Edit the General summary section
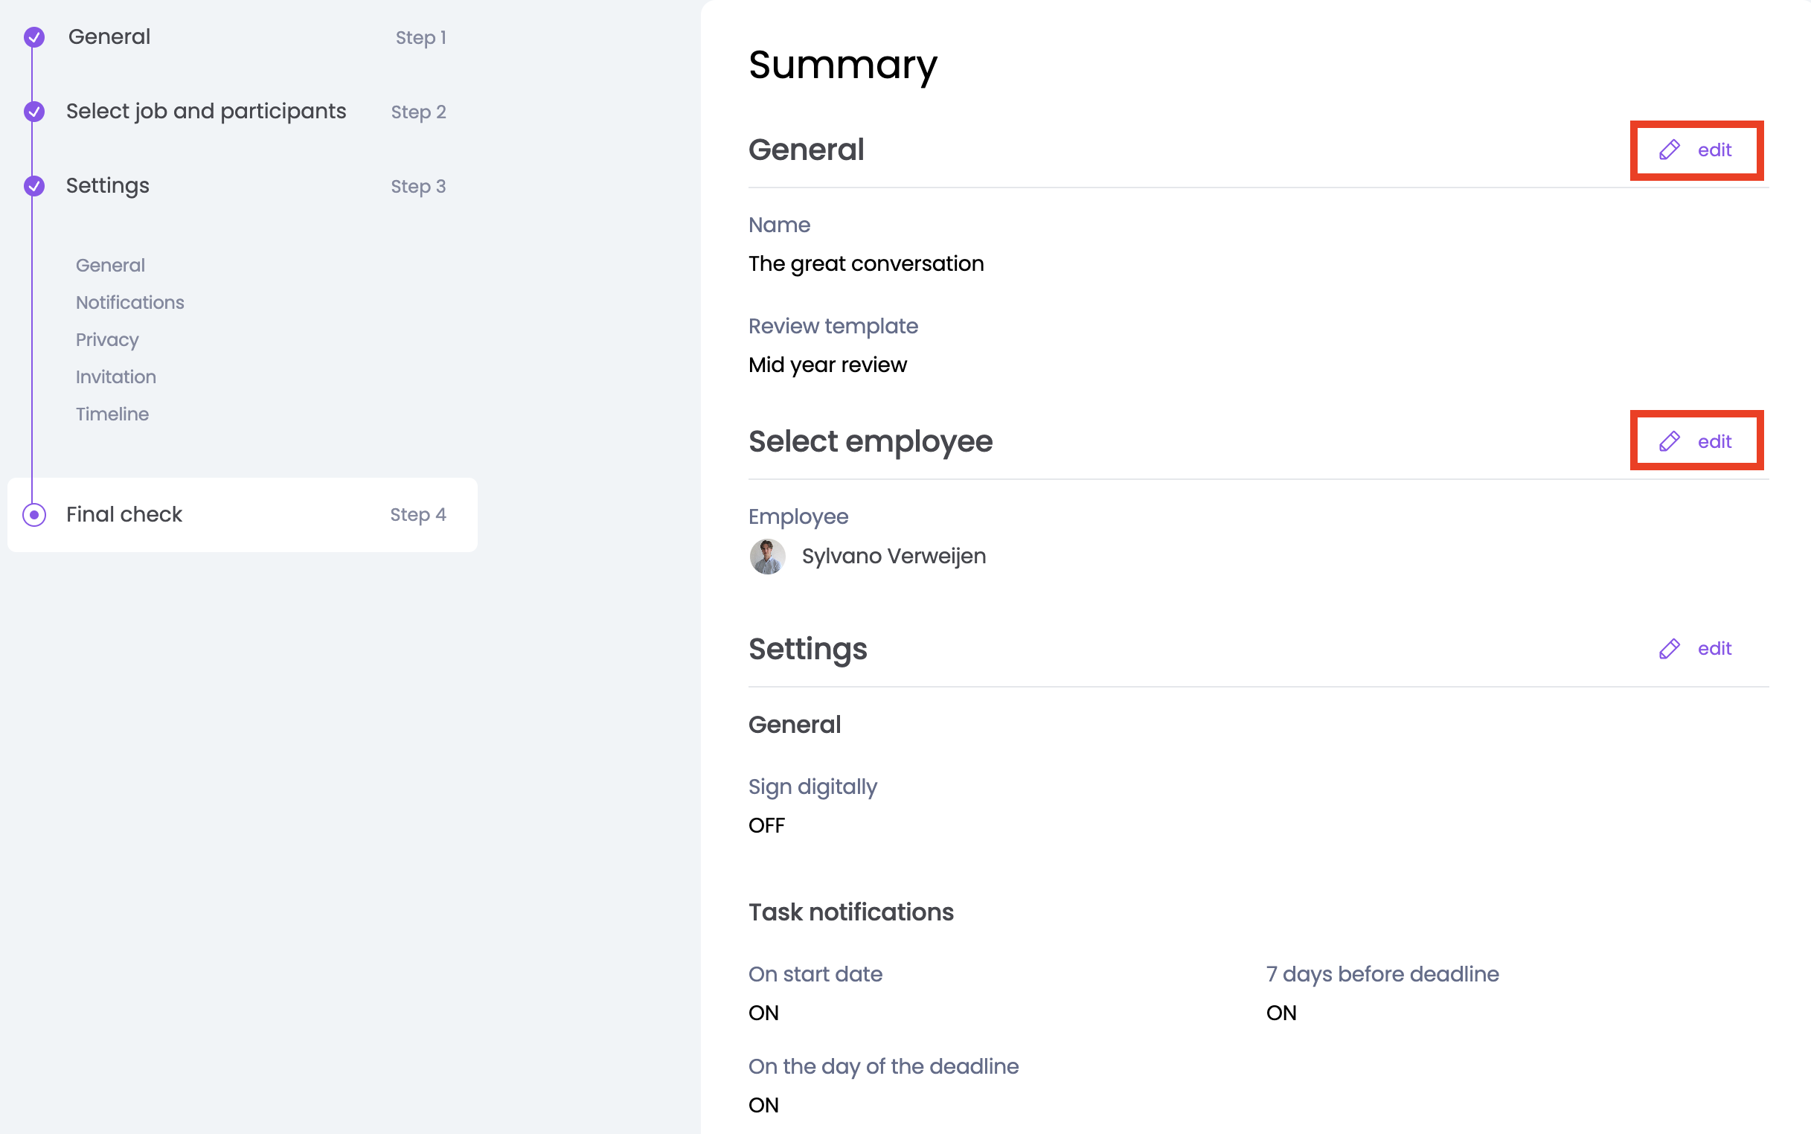 (1714, 150)
